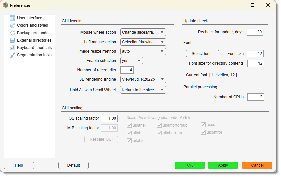Open Image resize method dropdown

[143, 51]
